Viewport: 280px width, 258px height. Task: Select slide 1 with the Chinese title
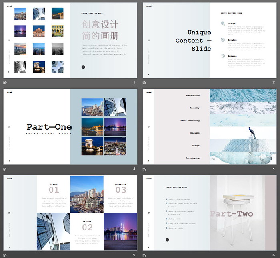tap(70, 40)
